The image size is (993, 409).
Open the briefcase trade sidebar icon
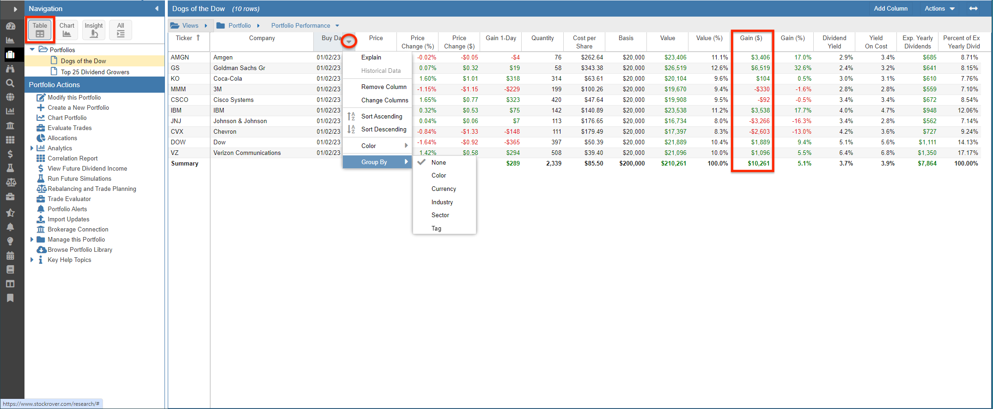pyautogui.click(x=10, y=197)
